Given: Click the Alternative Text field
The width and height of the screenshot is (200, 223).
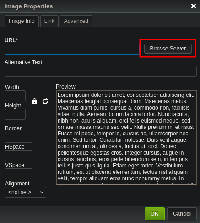Looking at the screenshot, I should (x=101, y=71).
